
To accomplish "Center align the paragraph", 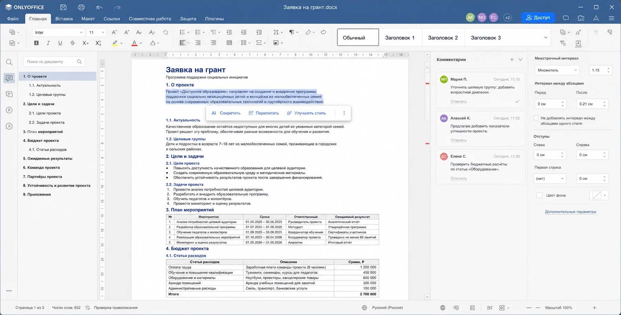I will (198, 43).
